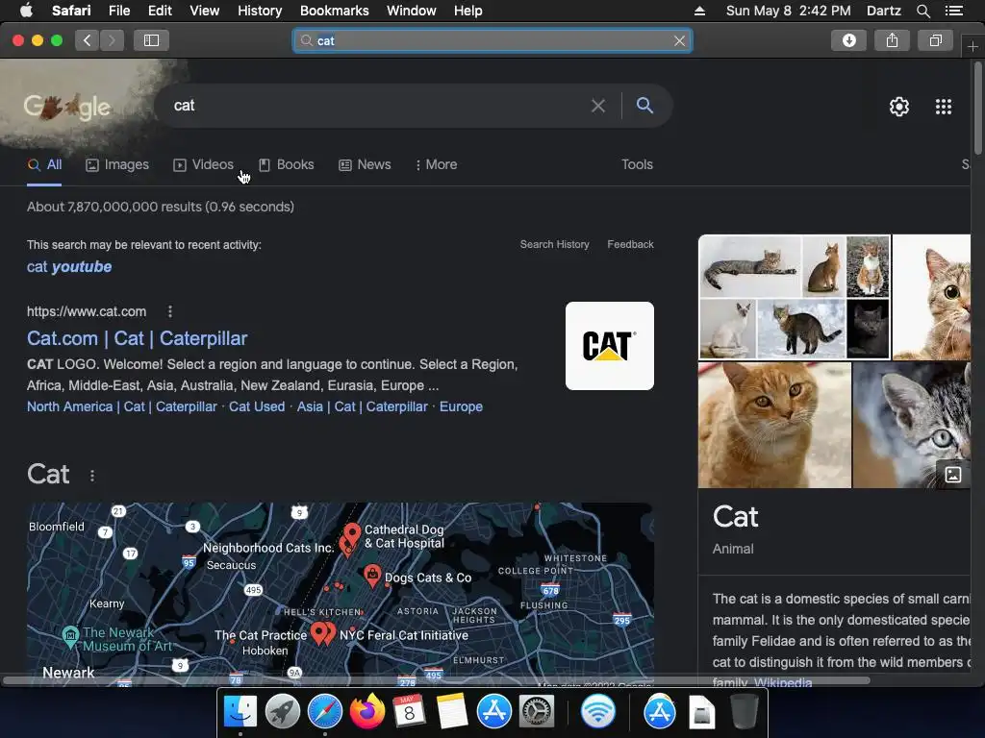985x738 pixels.
Task: Toggle the Safari sidebar button
Action: [x=151, y=40]
